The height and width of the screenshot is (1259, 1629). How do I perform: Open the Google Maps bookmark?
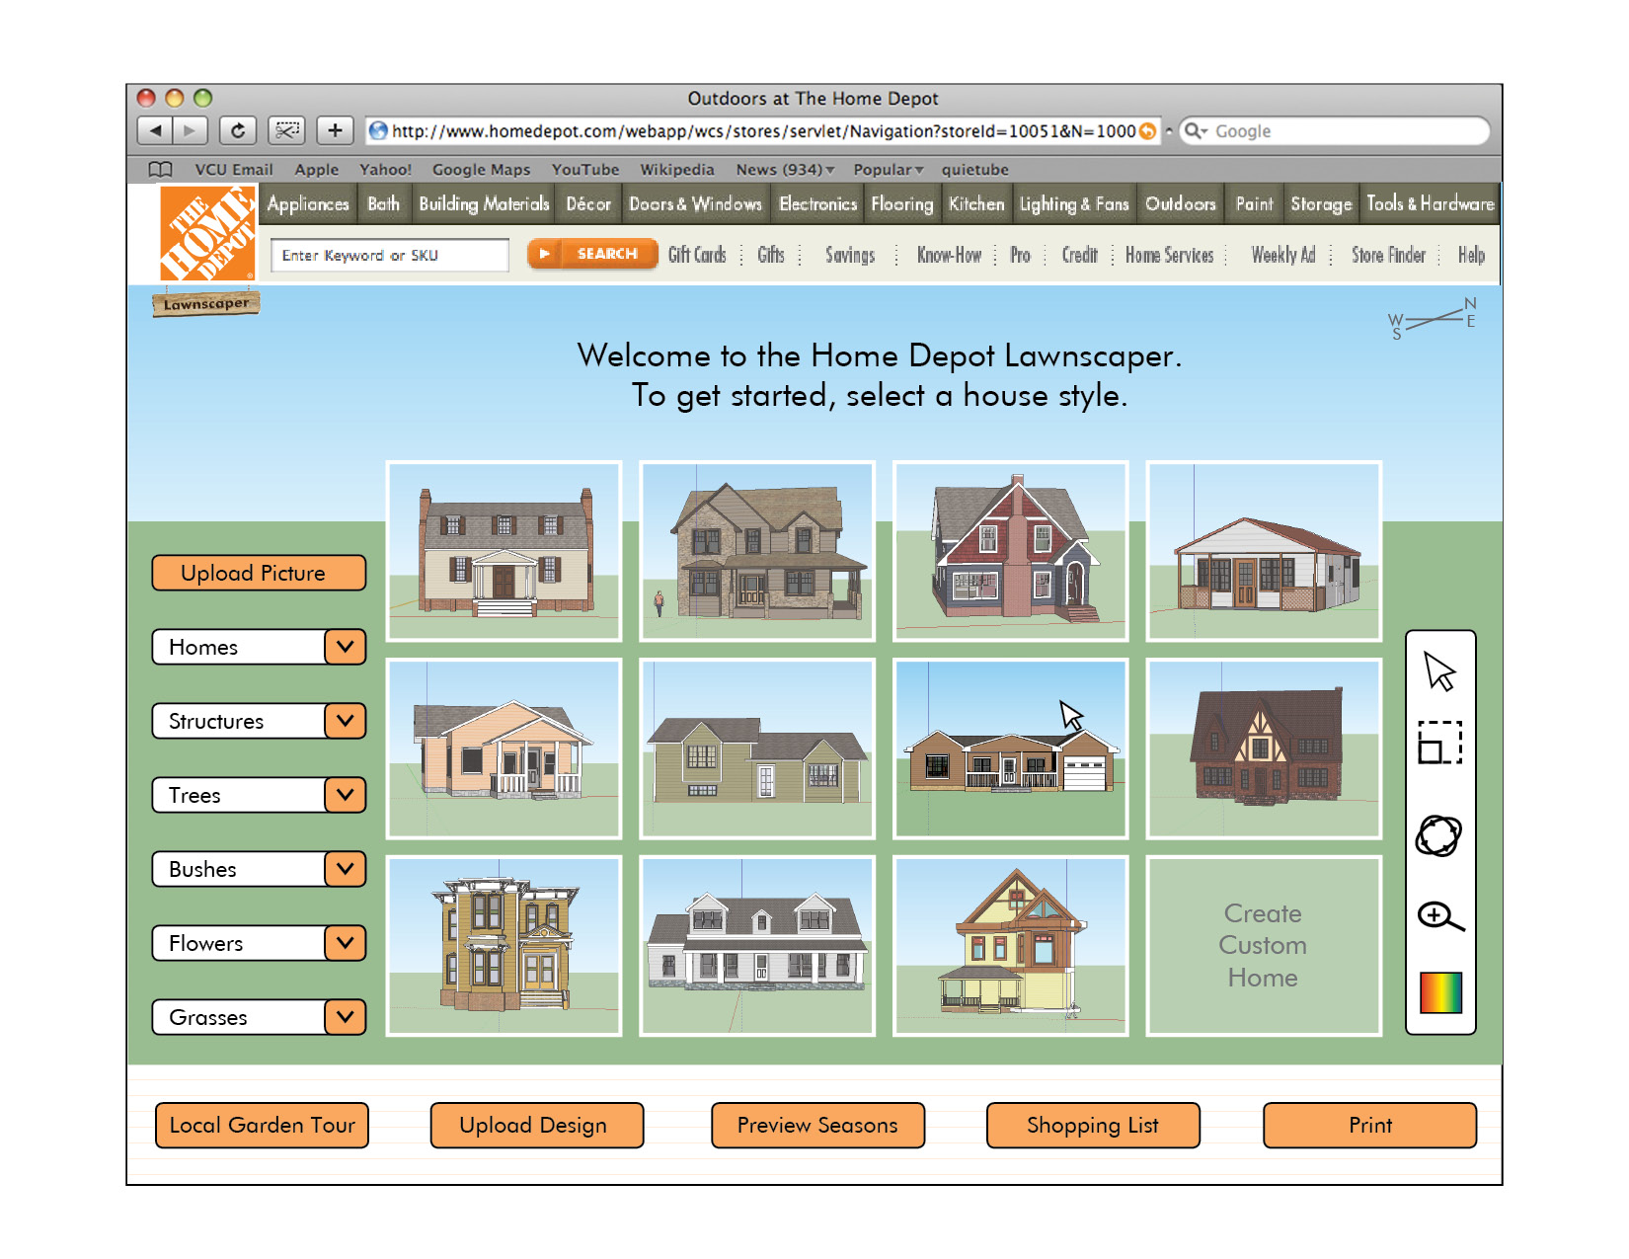(x=481, y=170)
